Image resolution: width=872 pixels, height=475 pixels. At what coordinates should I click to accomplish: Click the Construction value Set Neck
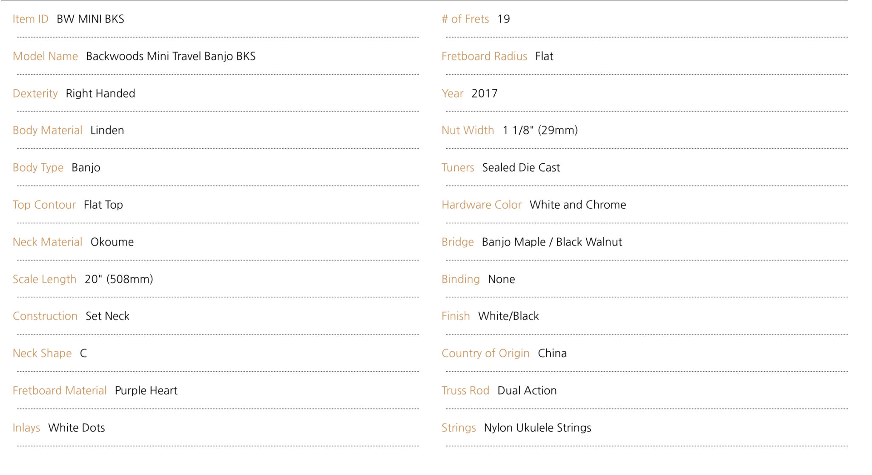[x=108, y=316]
